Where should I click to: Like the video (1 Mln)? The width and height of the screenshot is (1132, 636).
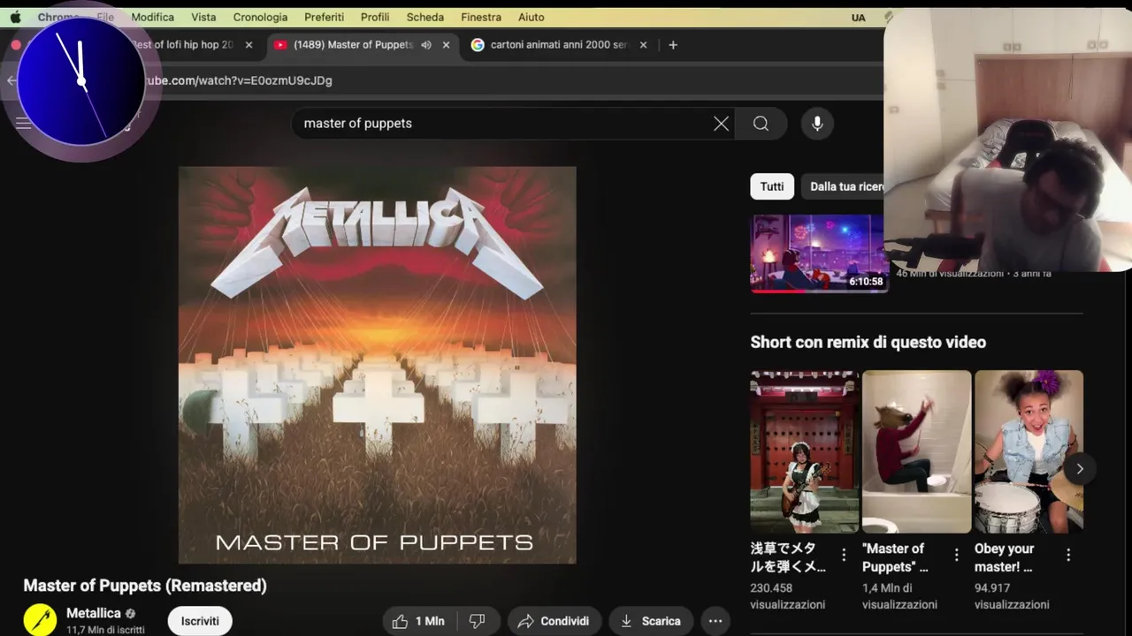[x=417, y=621]
